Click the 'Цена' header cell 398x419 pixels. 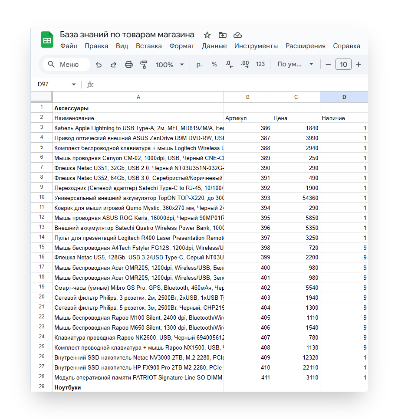point(296,118)
